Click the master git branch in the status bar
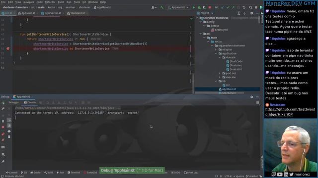Image resolution: width=318 pixels, height=178 pixels. (x=252, y=176)
